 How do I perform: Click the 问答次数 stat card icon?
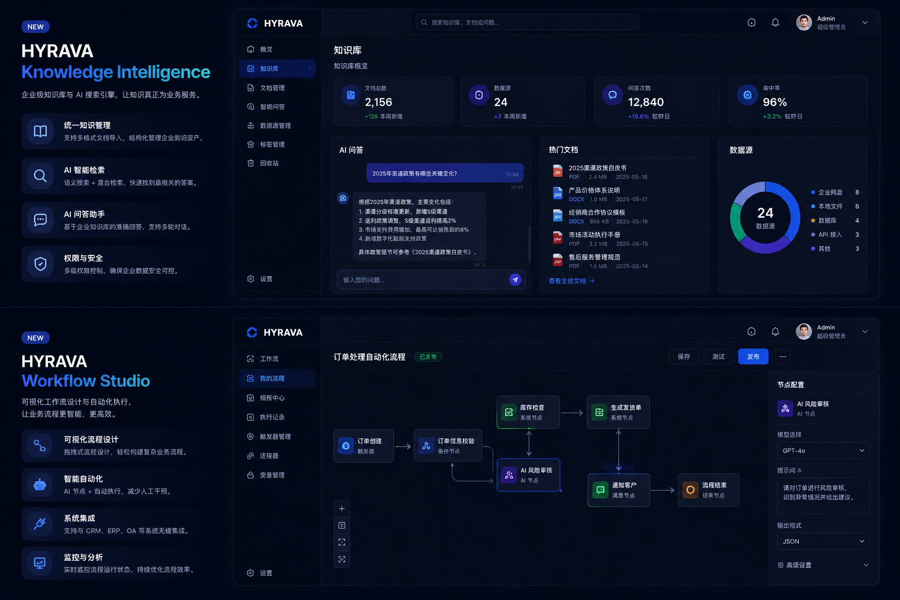point(612,95)
